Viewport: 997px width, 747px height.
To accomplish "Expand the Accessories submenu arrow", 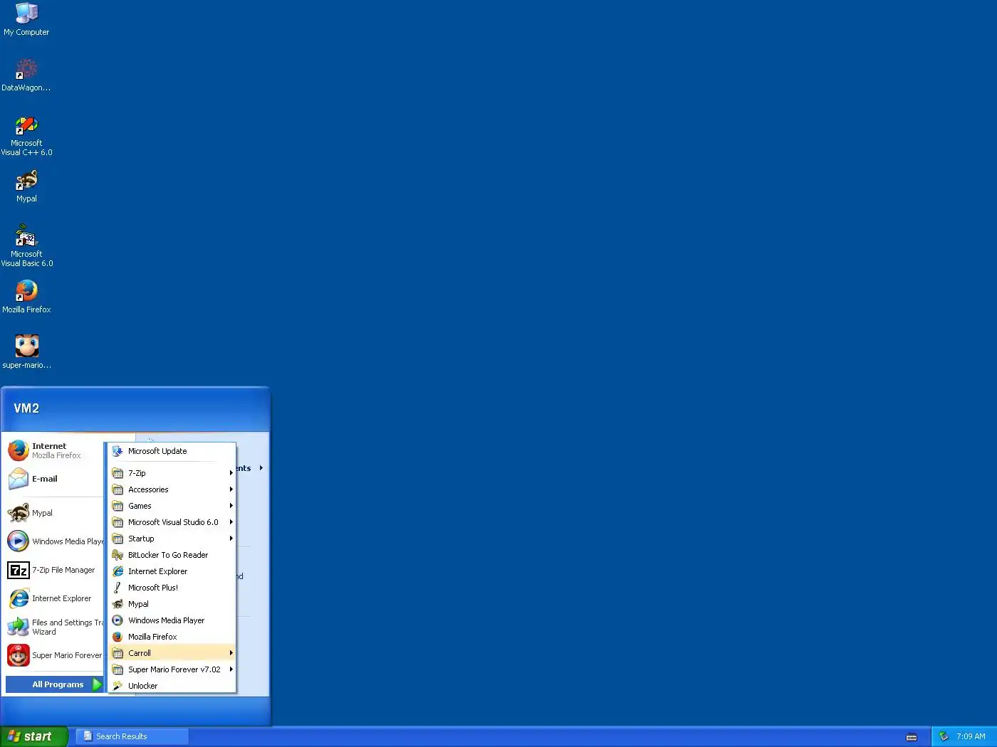I will point(231,489).
